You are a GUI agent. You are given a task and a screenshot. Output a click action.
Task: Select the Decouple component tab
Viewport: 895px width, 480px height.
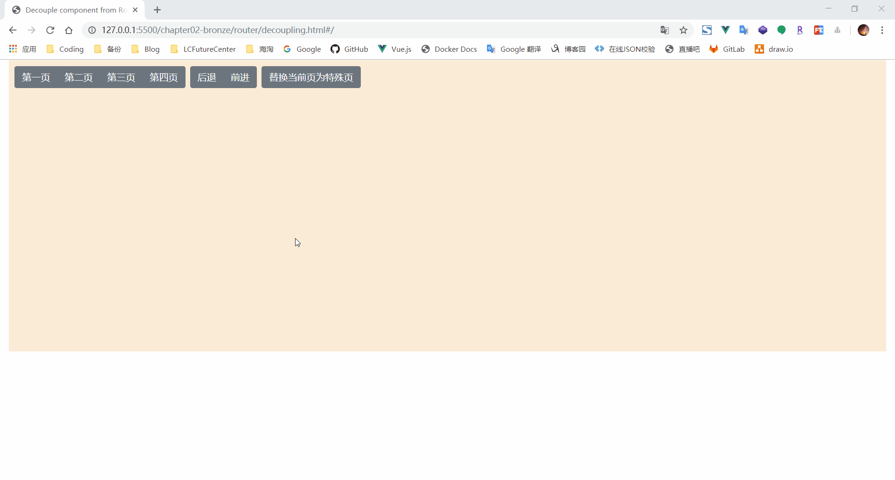coord(75,10)
